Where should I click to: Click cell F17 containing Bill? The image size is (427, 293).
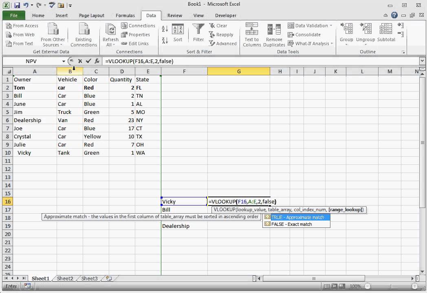tap(184, 210)
